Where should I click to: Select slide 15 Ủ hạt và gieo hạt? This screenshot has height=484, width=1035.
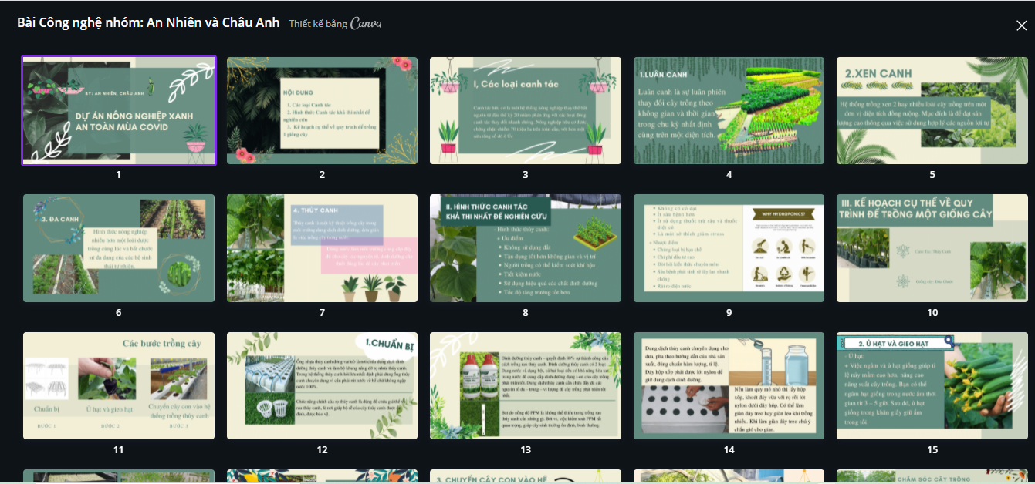(932, 385)
